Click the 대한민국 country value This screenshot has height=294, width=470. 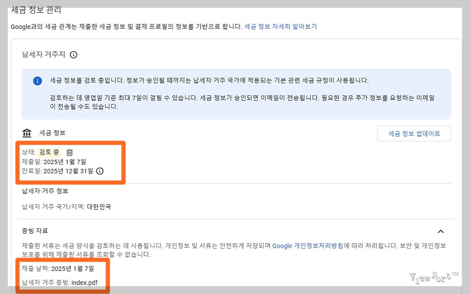pyautogui.click(x=99, y=207)
